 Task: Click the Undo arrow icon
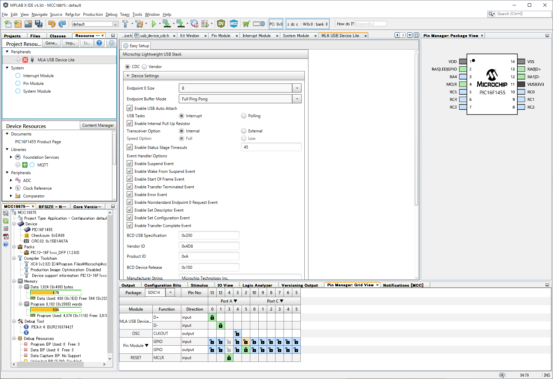point(51,24)
